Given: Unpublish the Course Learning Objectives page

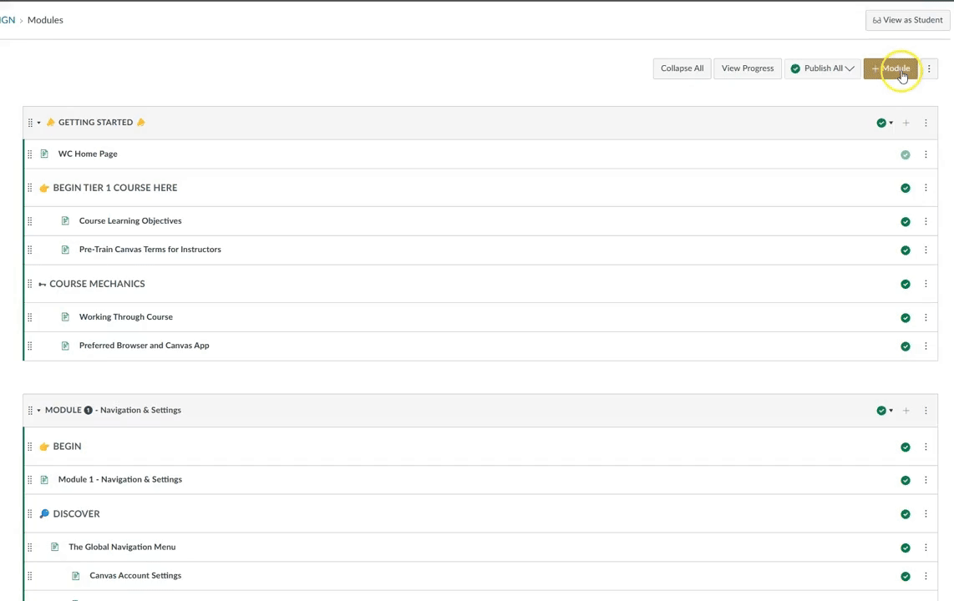Looking at the screenshot, I should click(x=905, y=222).
